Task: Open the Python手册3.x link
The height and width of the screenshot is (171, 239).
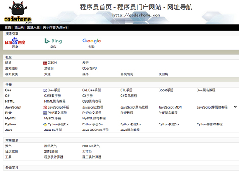Action: click(92, 124)
